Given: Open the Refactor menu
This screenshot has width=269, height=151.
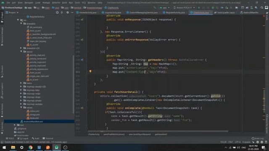Looking at the screenshot, I should point(56,3).
